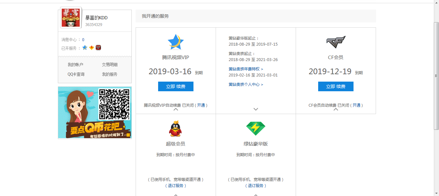Open 我的服务 in the sidebar
This screenshot has width=439, height=196.
(110, 74)
